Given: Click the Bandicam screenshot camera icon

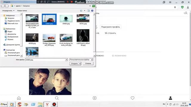Looking at the screenshot, I should (76, 2).
